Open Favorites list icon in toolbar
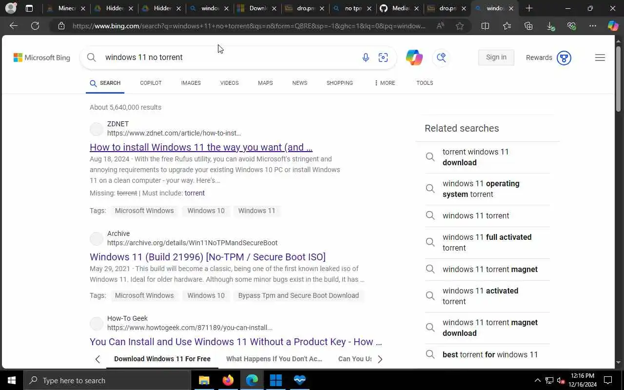 point(507,26)
